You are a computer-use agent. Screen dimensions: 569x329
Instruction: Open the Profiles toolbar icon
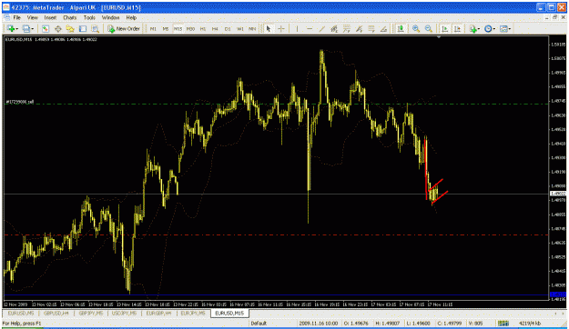click(26, 28)
